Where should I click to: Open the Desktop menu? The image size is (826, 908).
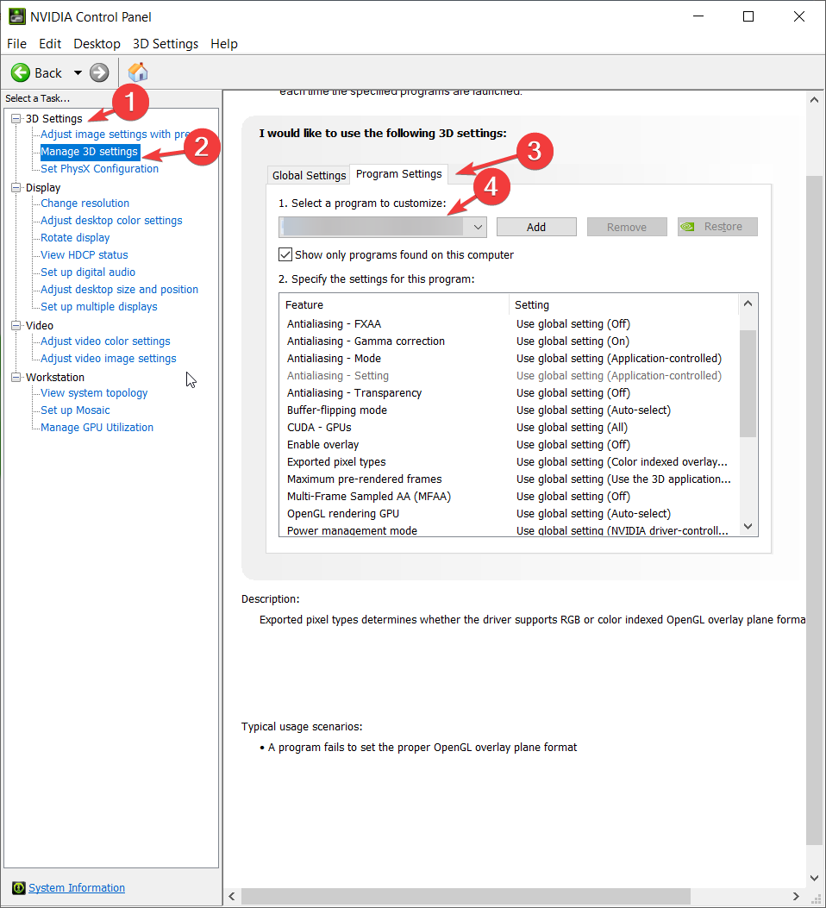click(x=97, y=44)
